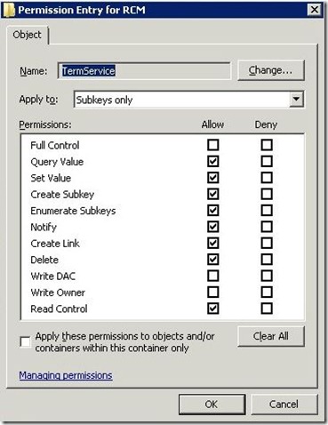Uncheck Allow for Delete

pos(213,260)
